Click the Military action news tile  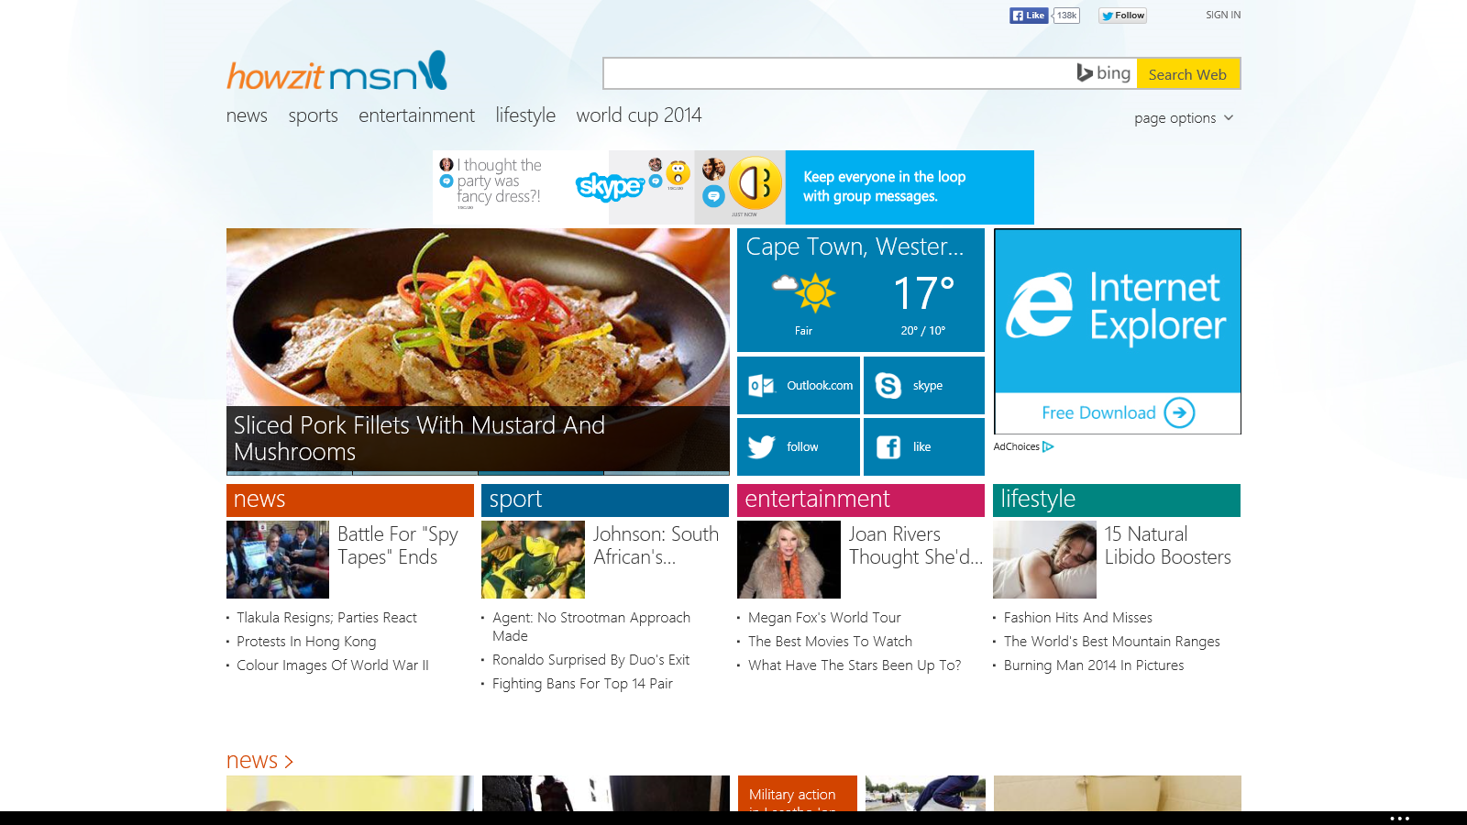(x=797, y=794)
